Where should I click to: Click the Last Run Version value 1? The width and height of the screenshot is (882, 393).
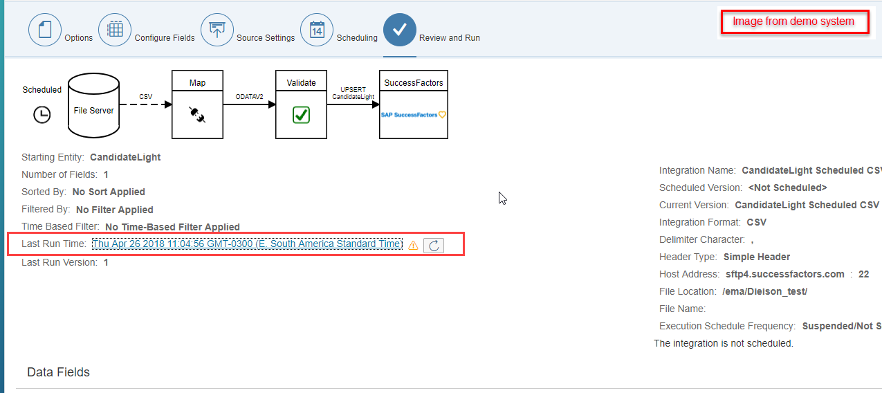(106, 262)
